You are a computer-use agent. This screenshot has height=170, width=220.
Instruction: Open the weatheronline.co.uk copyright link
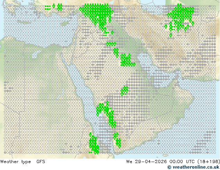tap(193, 167)
